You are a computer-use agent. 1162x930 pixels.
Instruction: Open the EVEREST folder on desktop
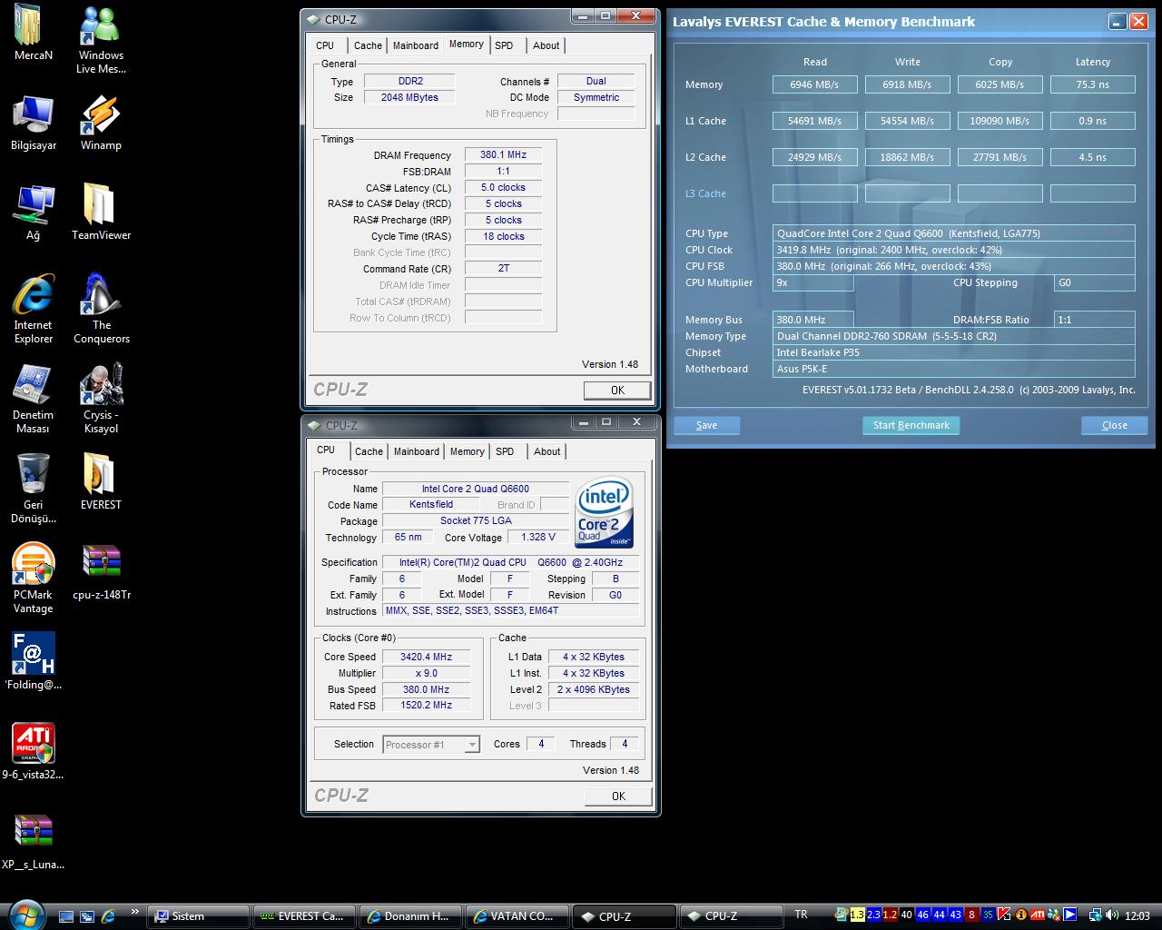click(101, 482)
